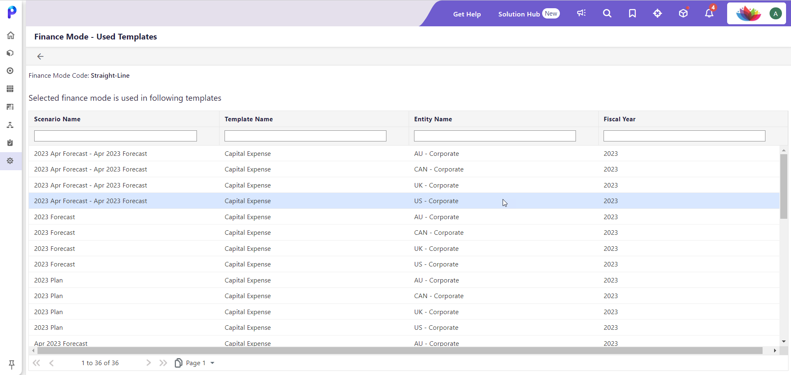Click the scroll down arrow
This screenshot has height=375, width=791.
[784, 341]
